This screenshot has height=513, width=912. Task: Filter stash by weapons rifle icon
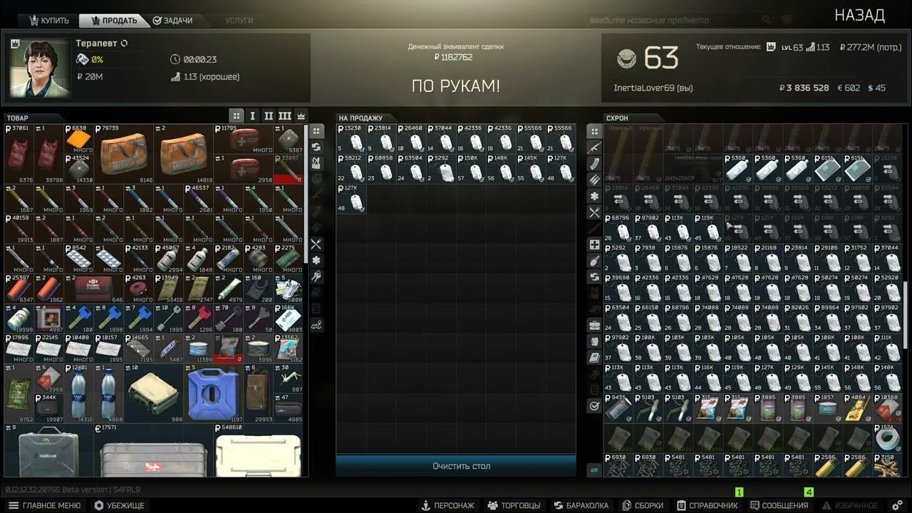594,147
